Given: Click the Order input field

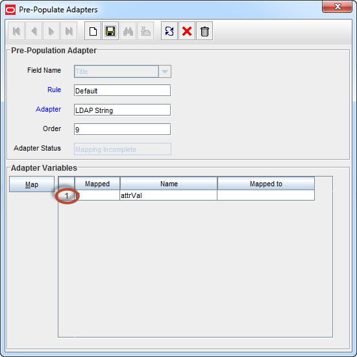Looking at the screenshot, I should 122,130.
